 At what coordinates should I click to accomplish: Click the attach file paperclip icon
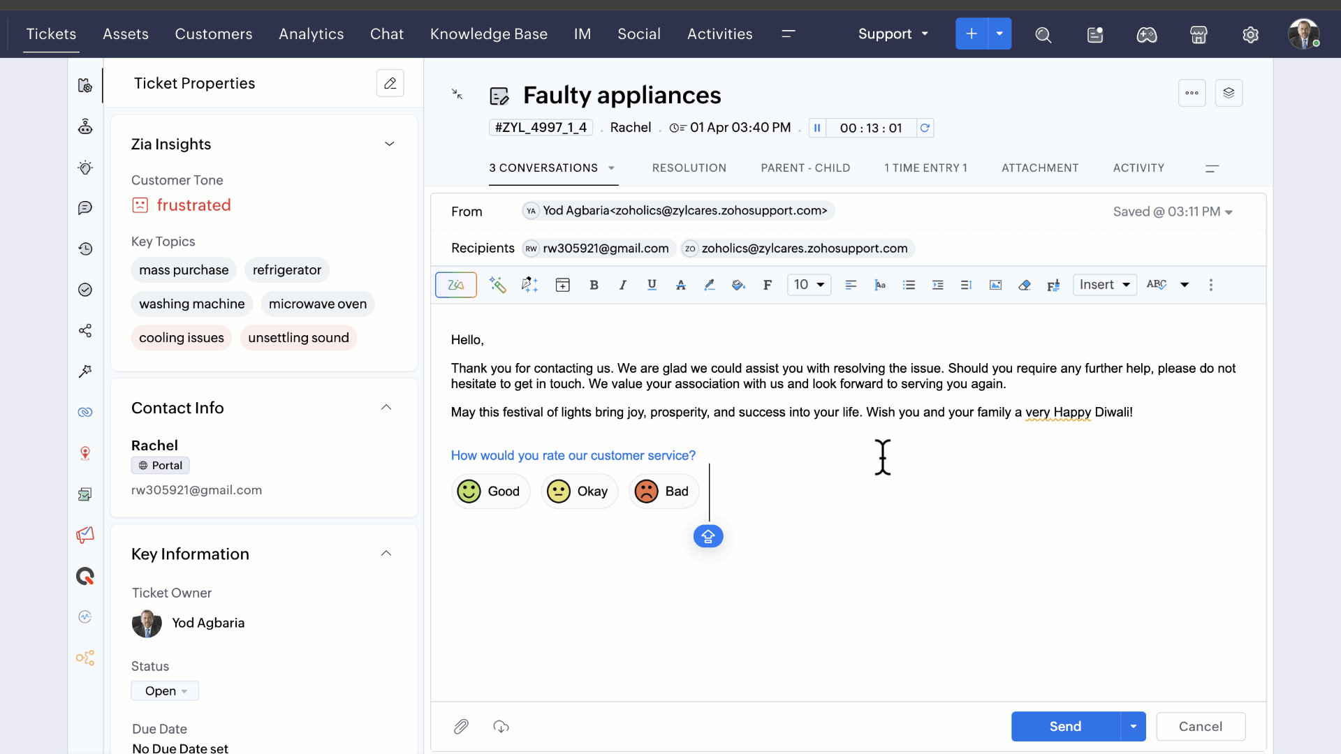point(461,727)
